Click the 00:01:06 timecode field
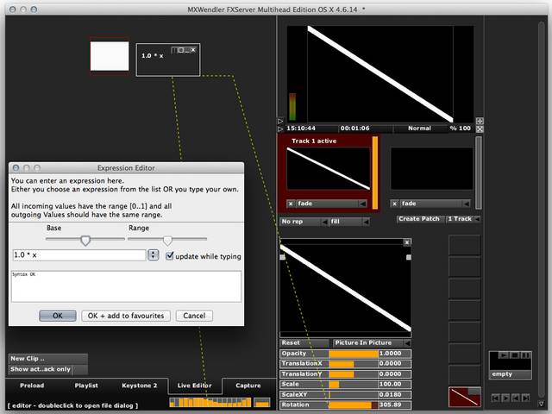The image size is (552, 414). point(354,129)
